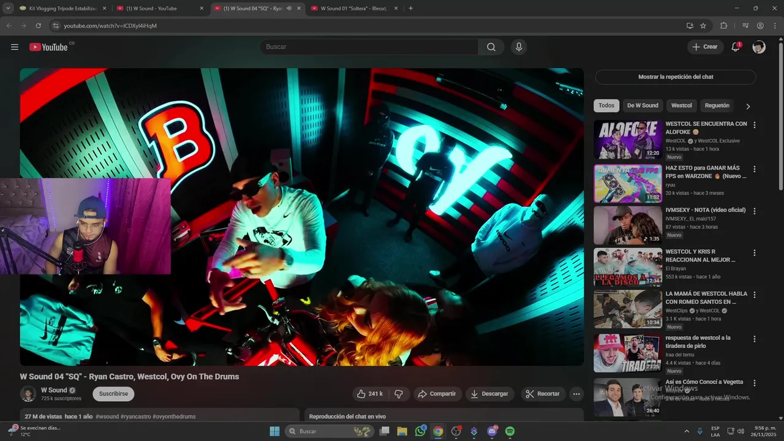Open options for respuesta de westcol a la tiradera

click(x=755, y=339)
